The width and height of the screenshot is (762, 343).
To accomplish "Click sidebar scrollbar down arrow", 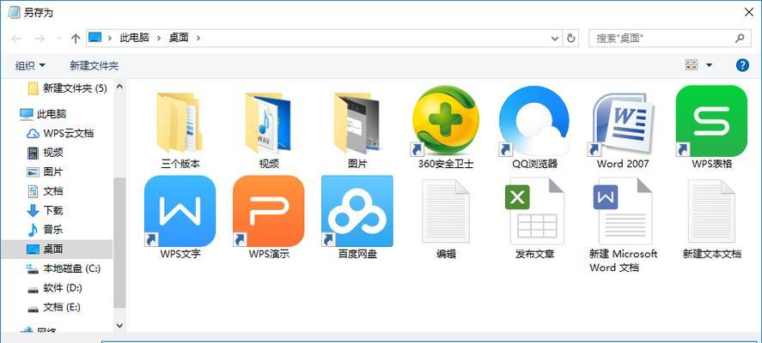I will click(119, 326).
